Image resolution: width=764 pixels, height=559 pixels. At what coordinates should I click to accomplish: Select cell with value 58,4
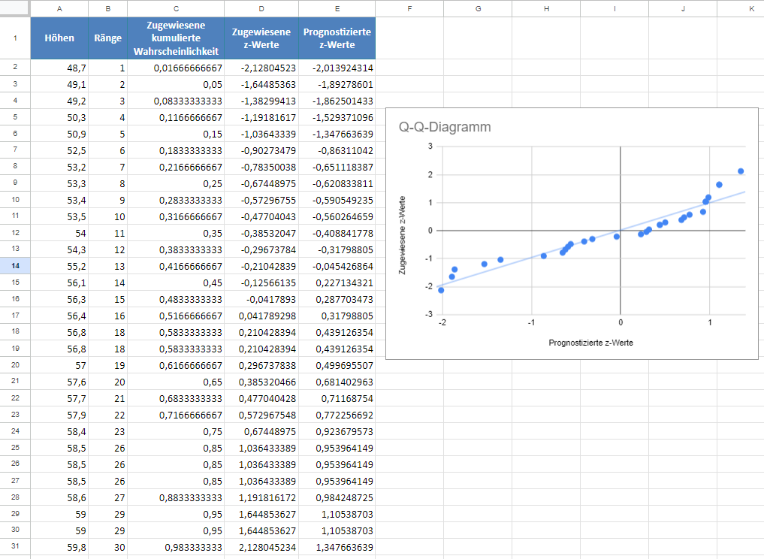click(x=59, y=432)
